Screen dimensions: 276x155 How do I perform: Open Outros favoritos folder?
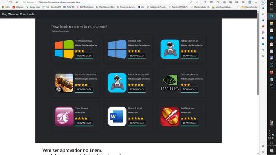(250, 7)
